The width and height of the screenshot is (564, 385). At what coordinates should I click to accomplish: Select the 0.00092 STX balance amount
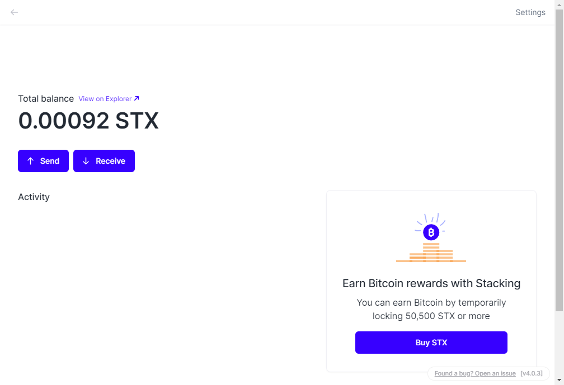tap(88, 121)
